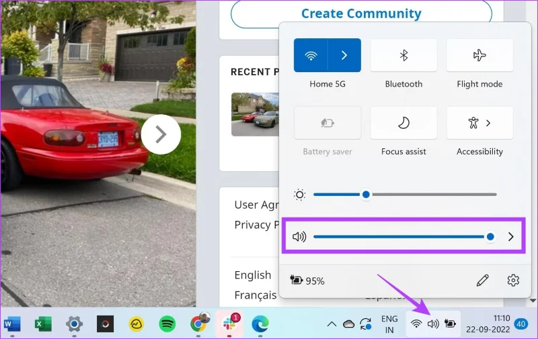Screen dimensions: 538x339
Task: Show hidden tray icons chevron
Action: (332, 324)
